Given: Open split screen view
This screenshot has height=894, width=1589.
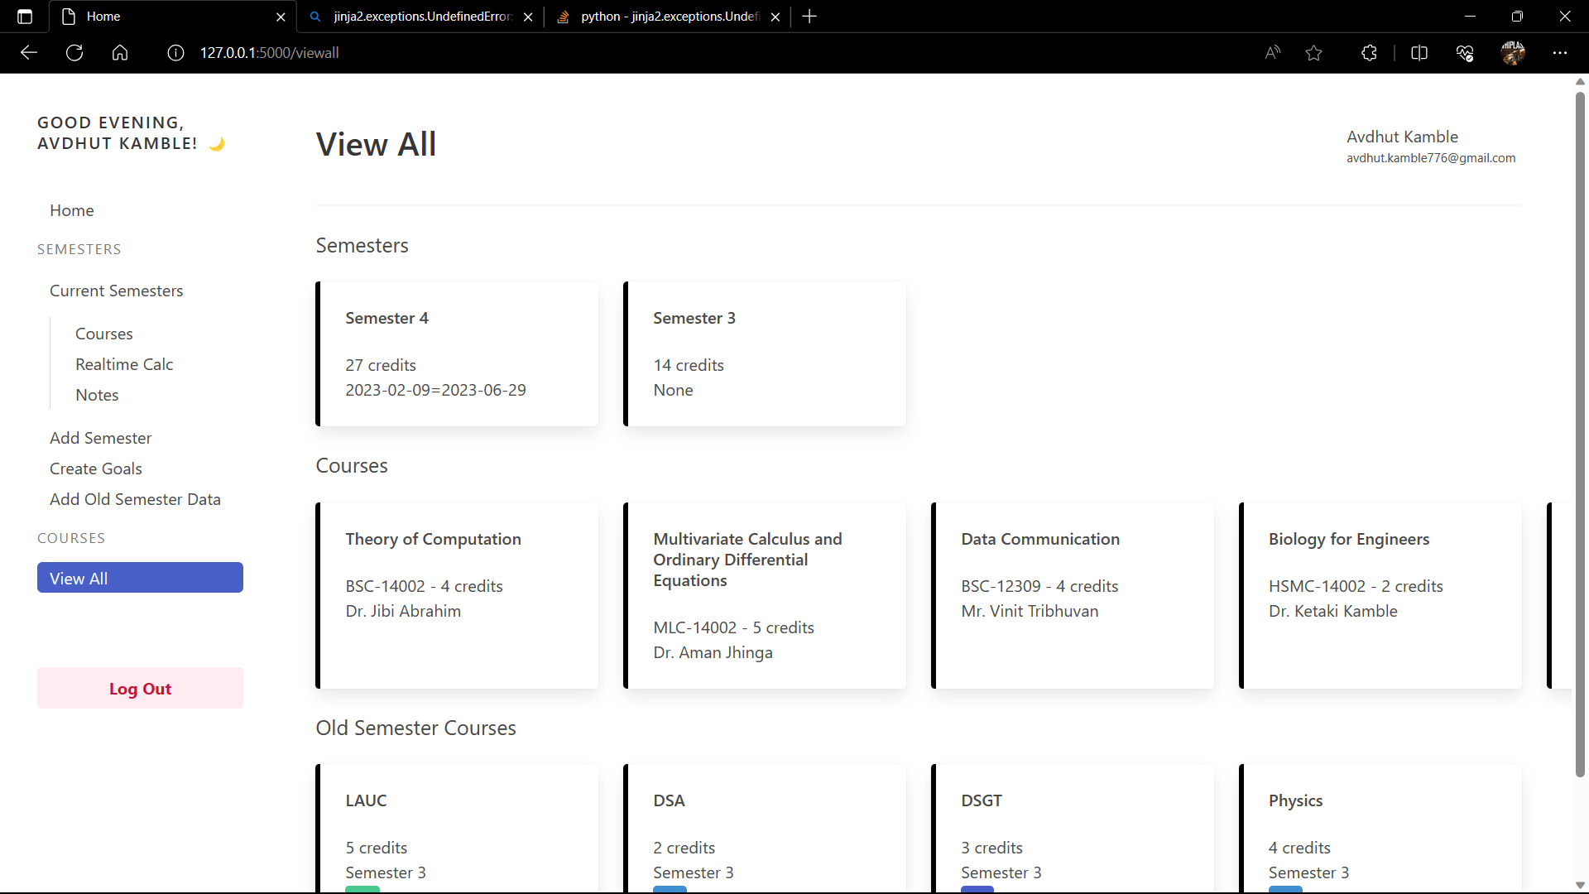Looking at the screenshot, I should pos(1420,52).
